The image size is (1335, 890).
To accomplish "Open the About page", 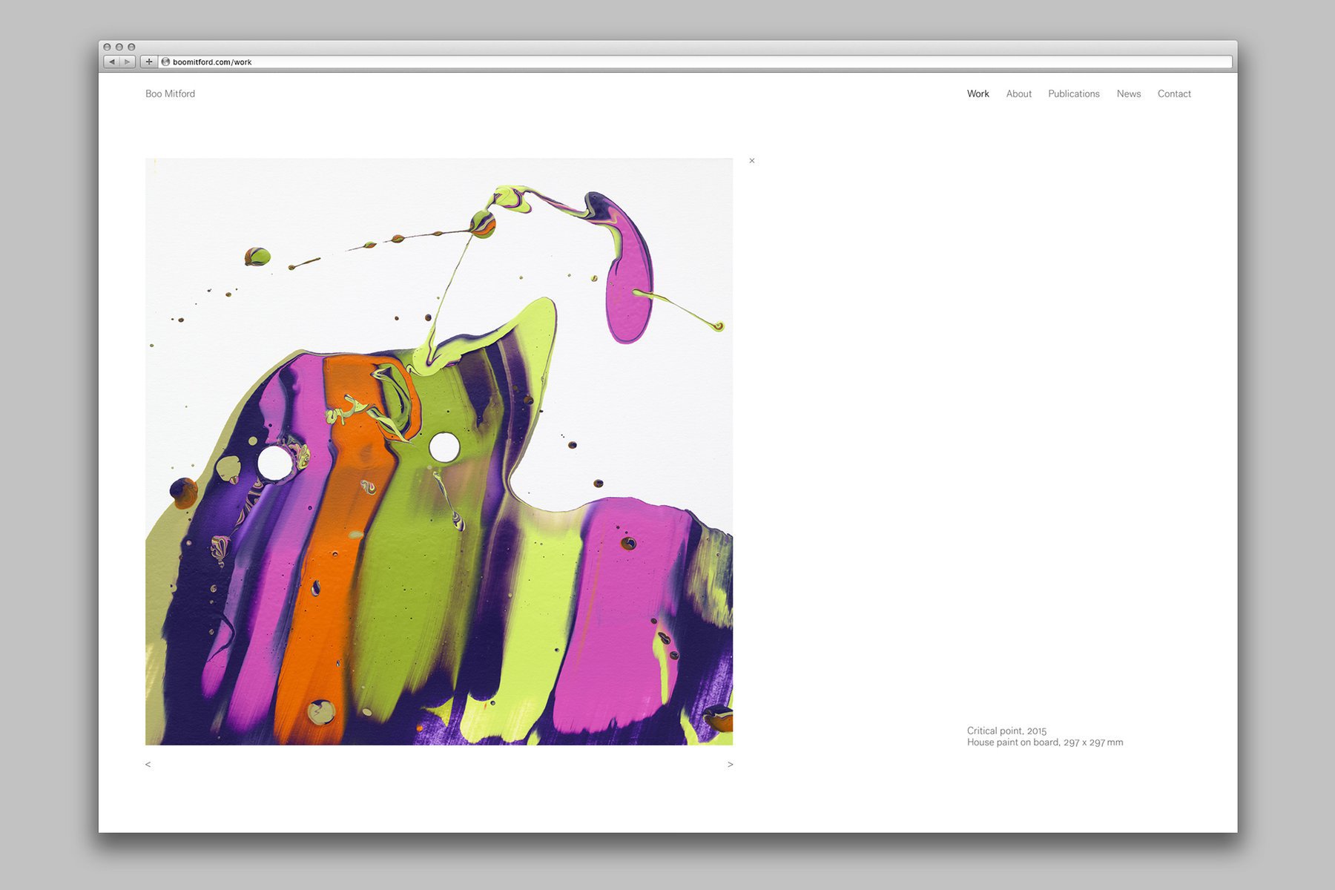I will click(1018, 94).
